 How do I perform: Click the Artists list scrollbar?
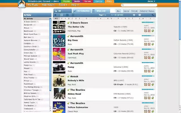click(x=50, y=54)
